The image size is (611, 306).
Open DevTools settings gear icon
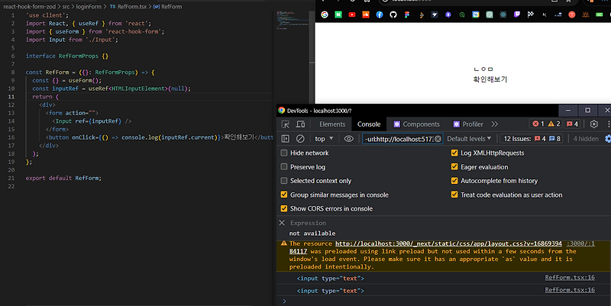pyautogui.click(x=593, y=124)
